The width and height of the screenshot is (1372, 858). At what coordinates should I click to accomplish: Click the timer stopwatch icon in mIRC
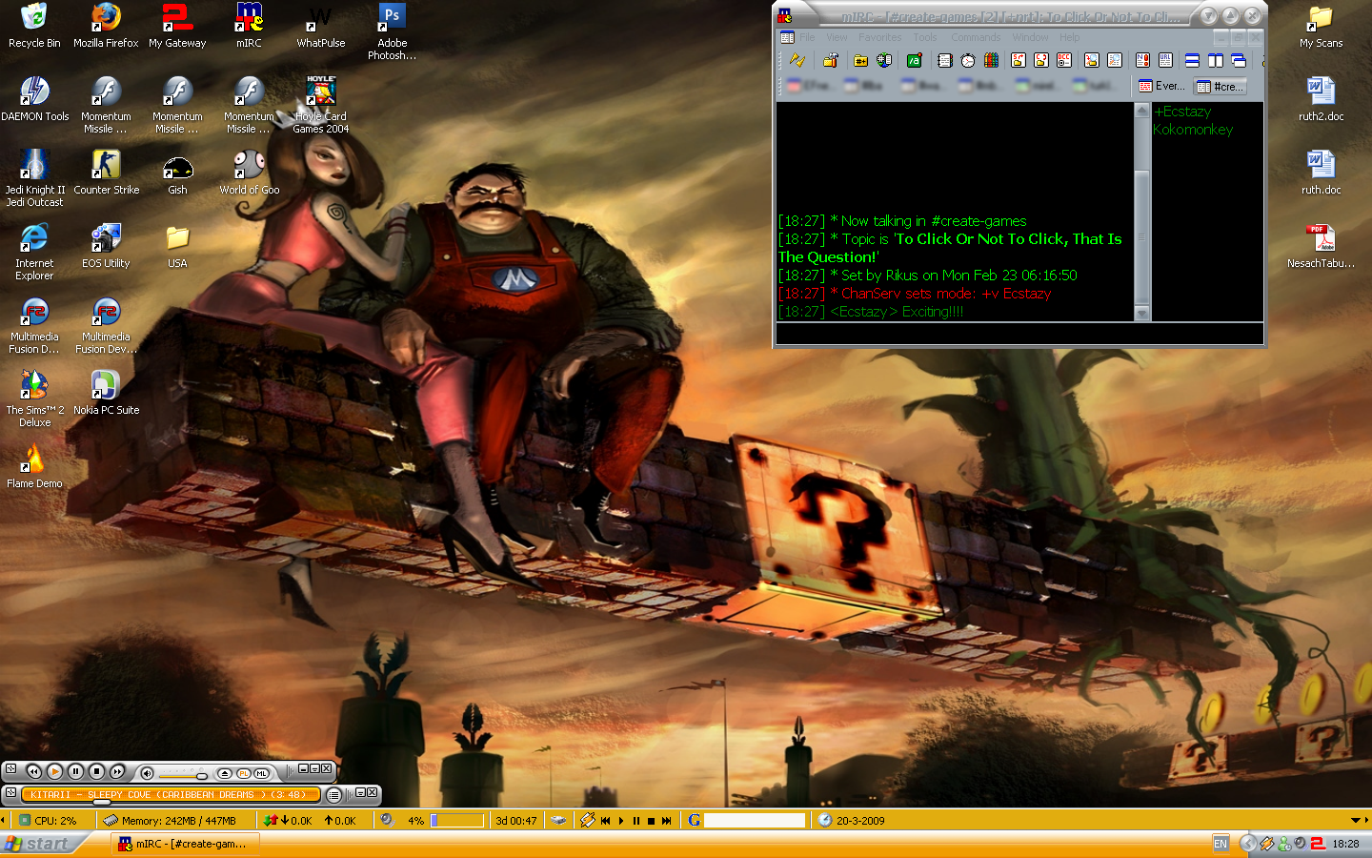968,60
